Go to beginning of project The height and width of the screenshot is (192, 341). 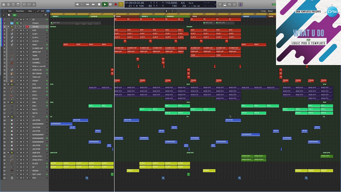pyautogui.click(x=77, y=4)
